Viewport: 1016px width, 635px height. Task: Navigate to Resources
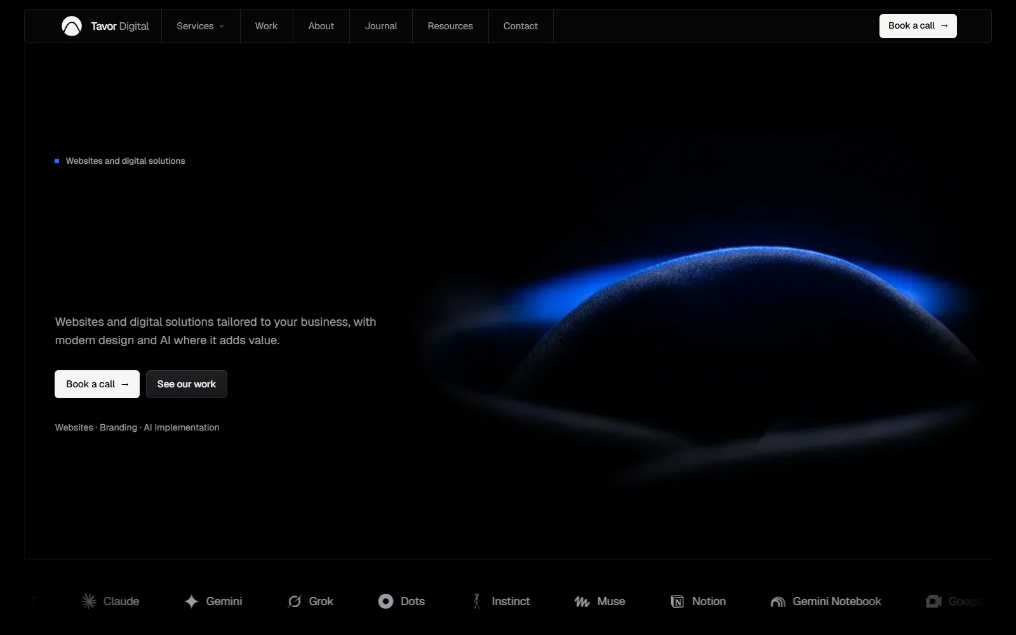tap(450, 26)
